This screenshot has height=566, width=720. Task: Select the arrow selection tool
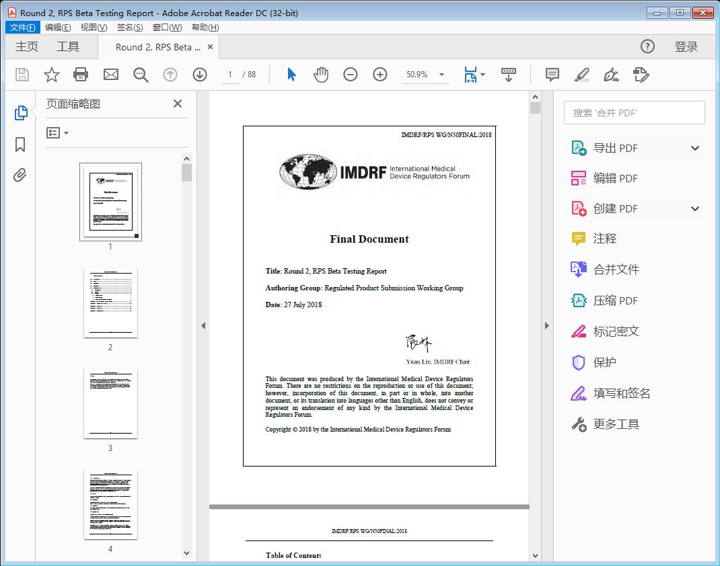coord(291,75)
